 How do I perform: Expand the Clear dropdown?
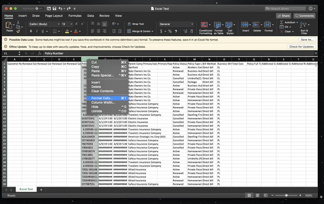pos(293,31)
